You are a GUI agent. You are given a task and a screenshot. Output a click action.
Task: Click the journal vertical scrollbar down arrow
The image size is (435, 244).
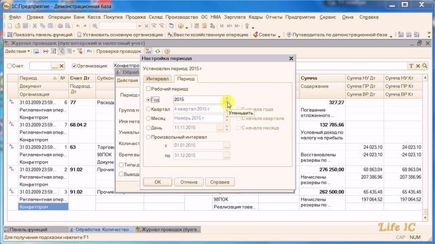425,218
